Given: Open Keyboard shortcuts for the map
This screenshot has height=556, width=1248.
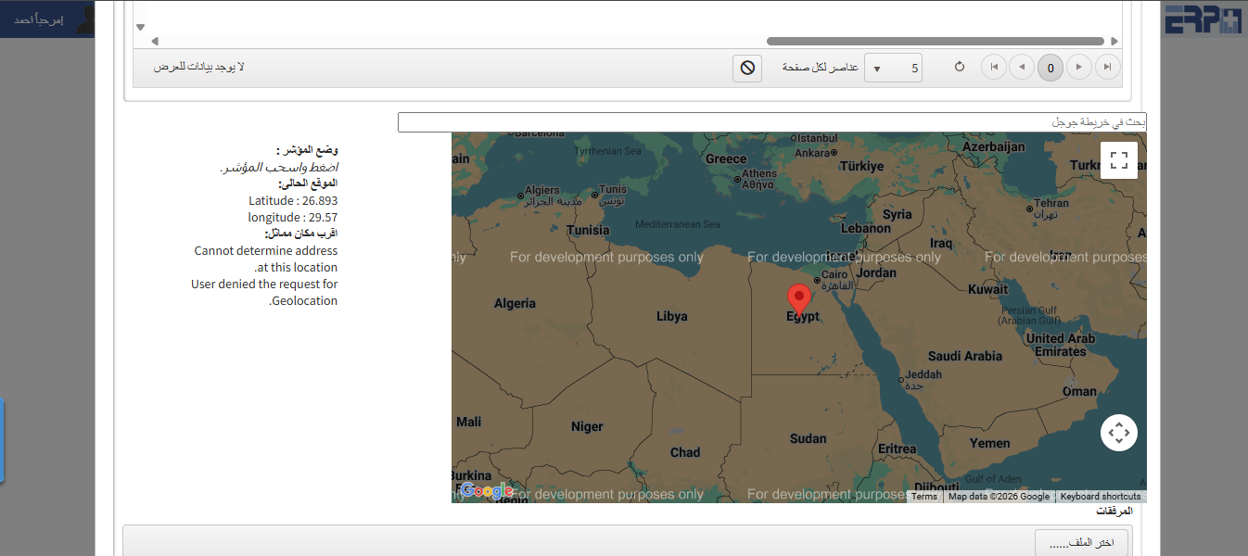Looking at the screenshot, I should tap(1100, 497).
